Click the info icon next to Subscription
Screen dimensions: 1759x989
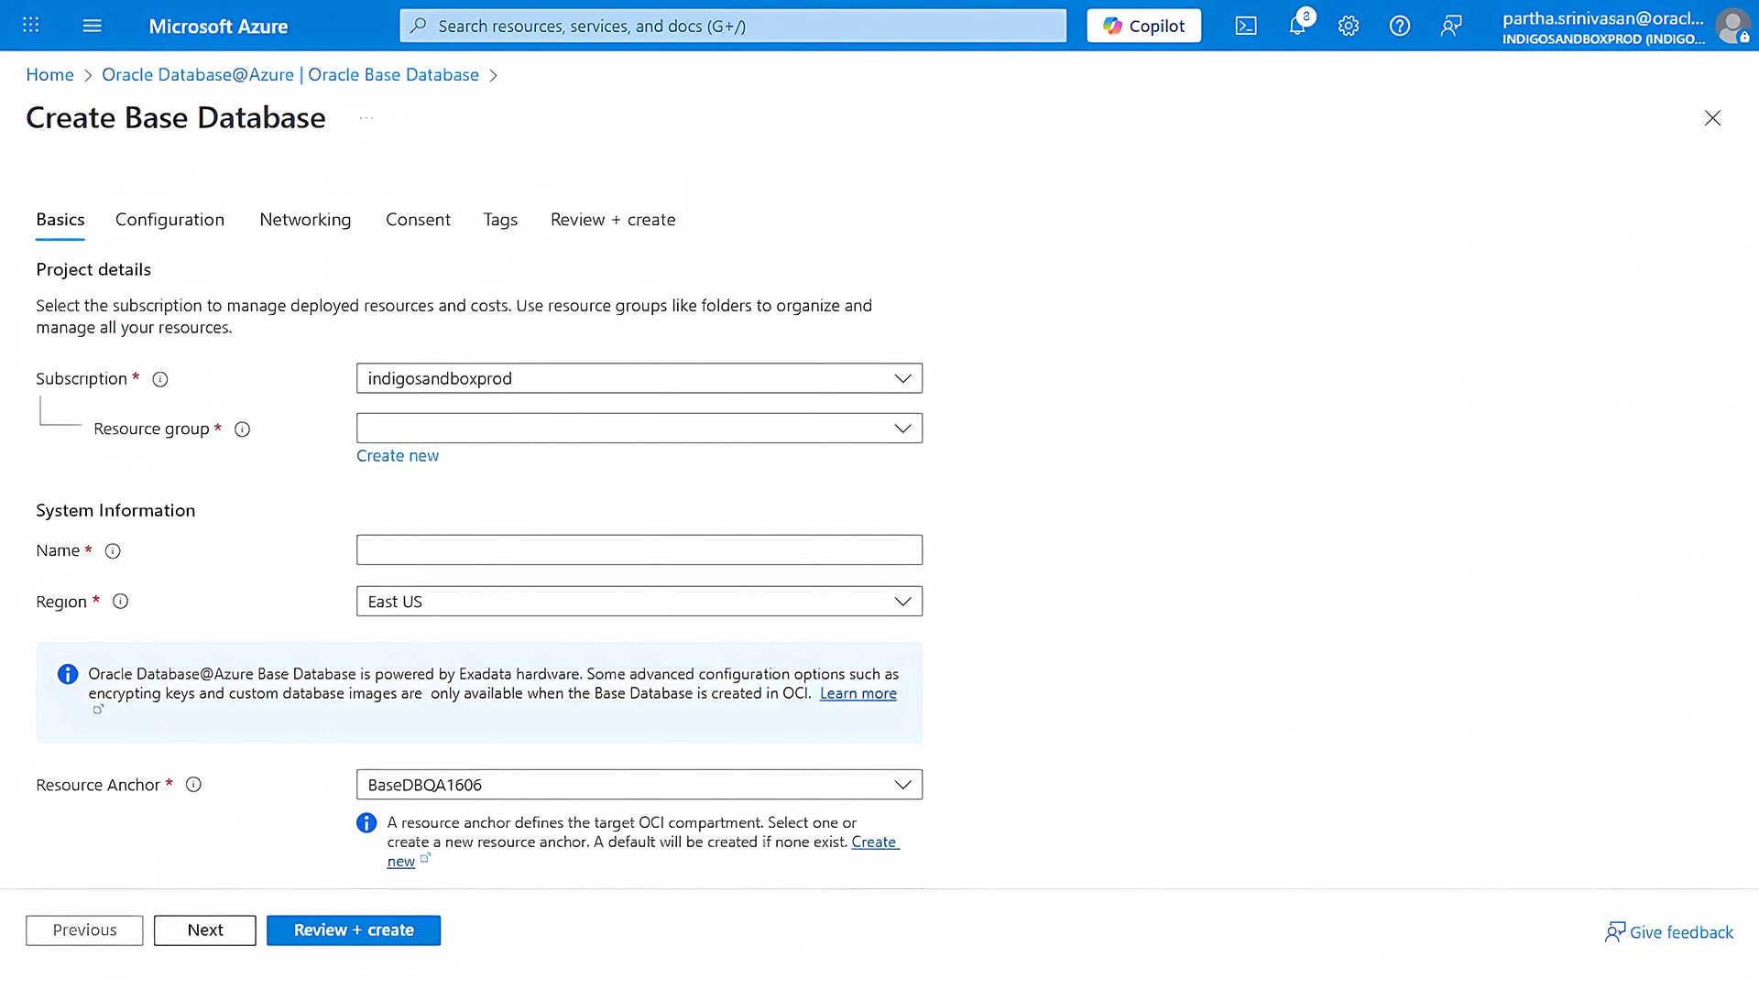(160, 378)
